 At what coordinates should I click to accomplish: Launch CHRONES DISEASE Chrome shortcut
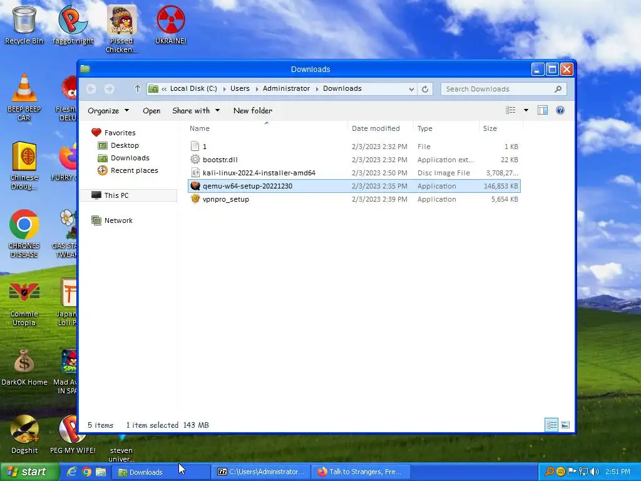coord(24,234)
